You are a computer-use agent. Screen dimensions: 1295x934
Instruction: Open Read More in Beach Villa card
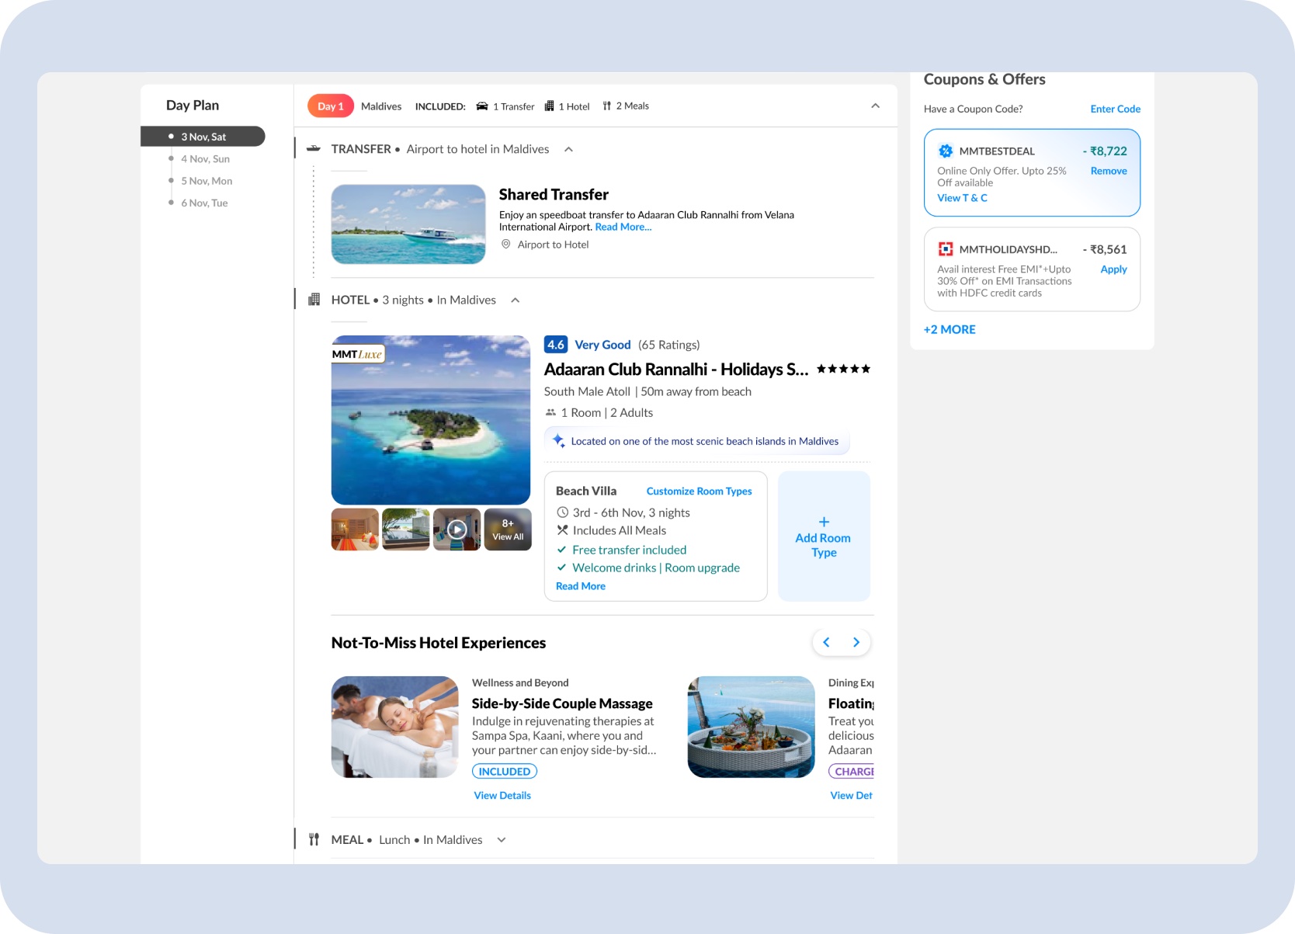coord(581,586)
